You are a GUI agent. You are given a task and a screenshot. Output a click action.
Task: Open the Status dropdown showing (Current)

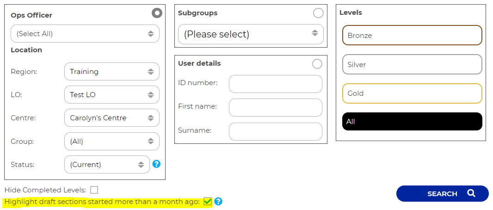pos(107,164)
